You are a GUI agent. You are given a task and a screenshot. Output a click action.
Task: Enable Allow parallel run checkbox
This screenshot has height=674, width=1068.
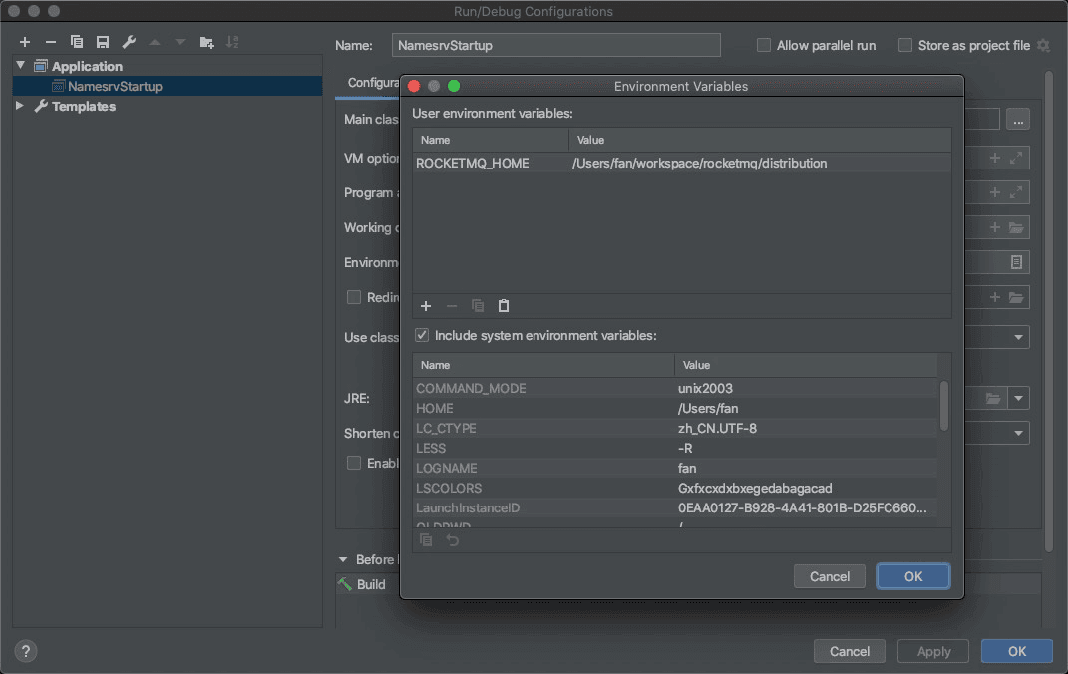click(x=764, y=45)
